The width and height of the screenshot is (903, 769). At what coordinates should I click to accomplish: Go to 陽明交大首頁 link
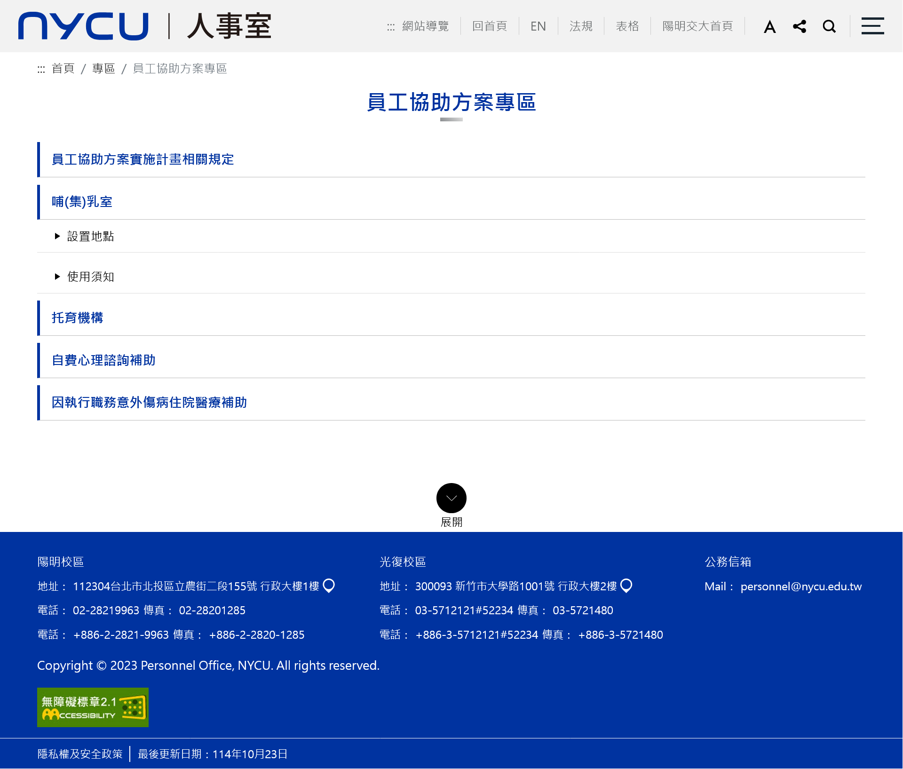(697, 26)
